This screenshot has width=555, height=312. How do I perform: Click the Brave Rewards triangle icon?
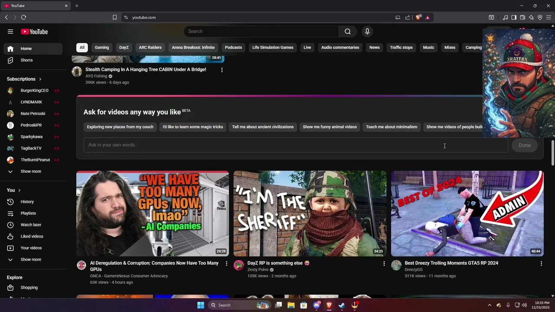click(x=428, y=17)
